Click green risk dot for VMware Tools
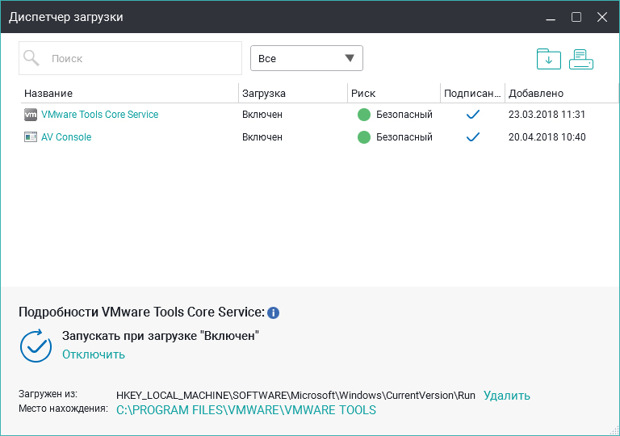This screenshot has width=620, height=436. 364,115
